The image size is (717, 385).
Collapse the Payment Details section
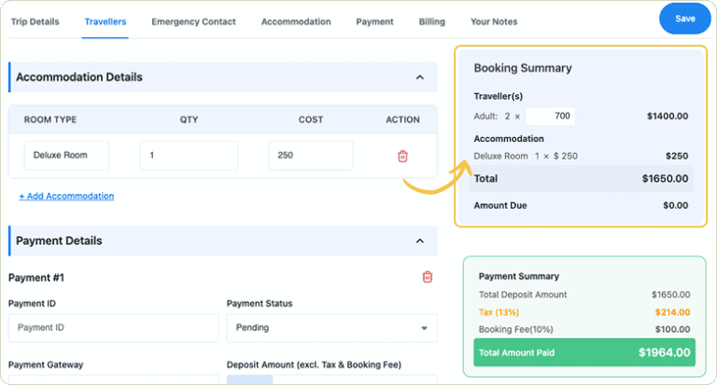click(x=419, y=241)
